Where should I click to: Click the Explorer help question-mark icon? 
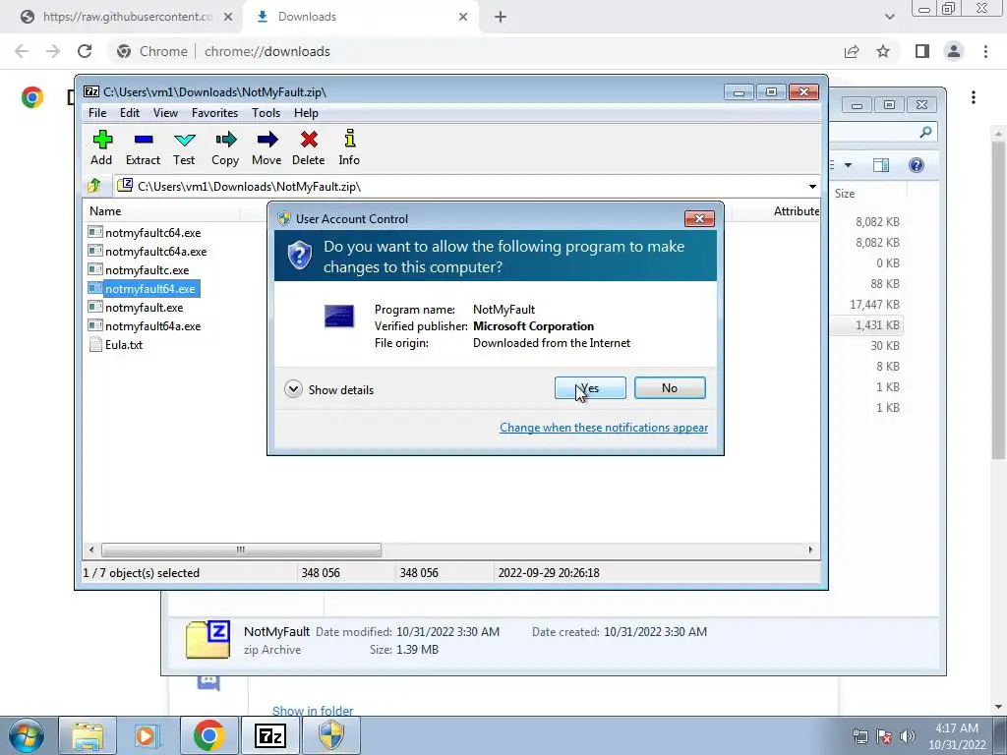[x=917, y=165]
